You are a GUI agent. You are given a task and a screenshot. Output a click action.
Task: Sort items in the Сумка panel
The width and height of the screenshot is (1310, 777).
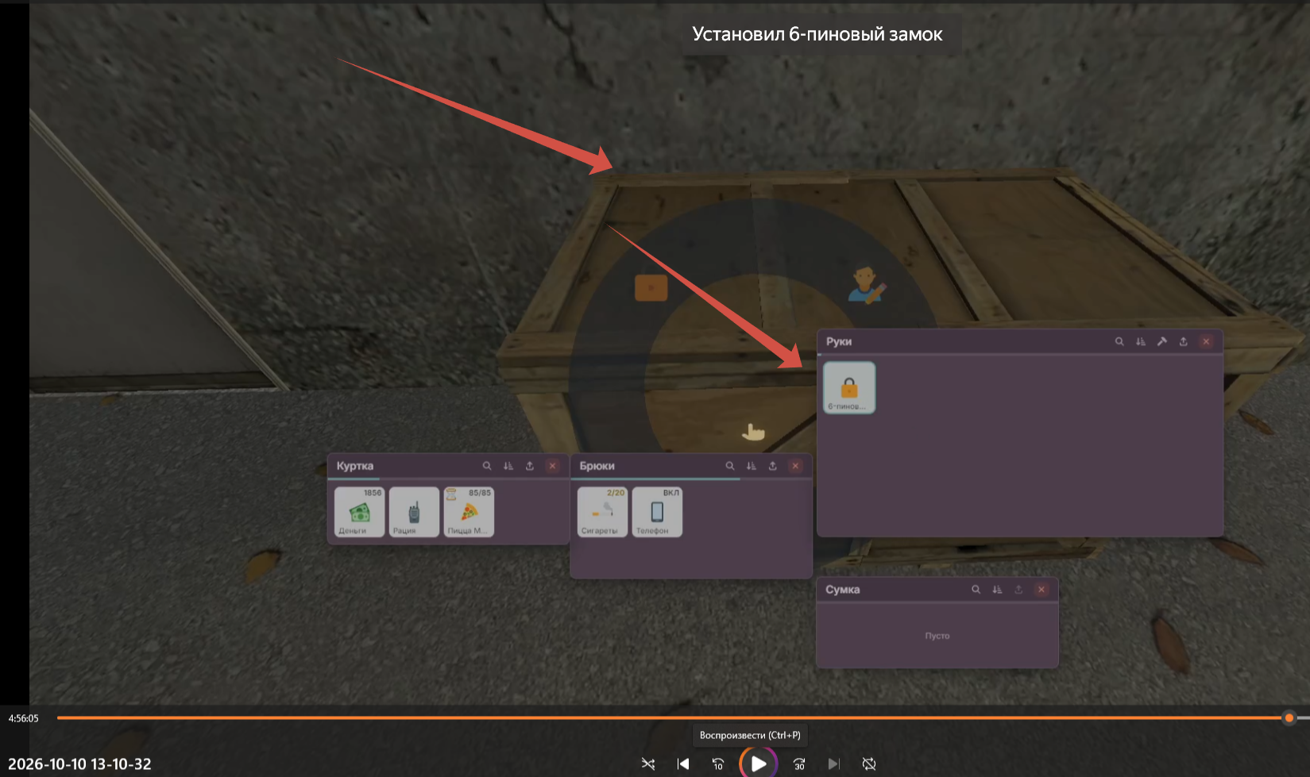[x=998, y=590]
